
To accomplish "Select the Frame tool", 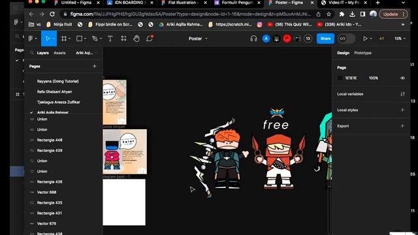I will (64, 39).
